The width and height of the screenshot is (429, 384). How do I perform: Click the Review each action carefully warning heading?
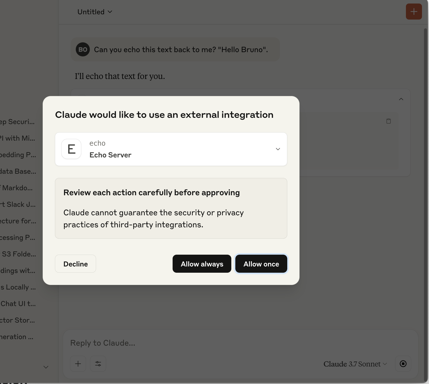[152, 193]
